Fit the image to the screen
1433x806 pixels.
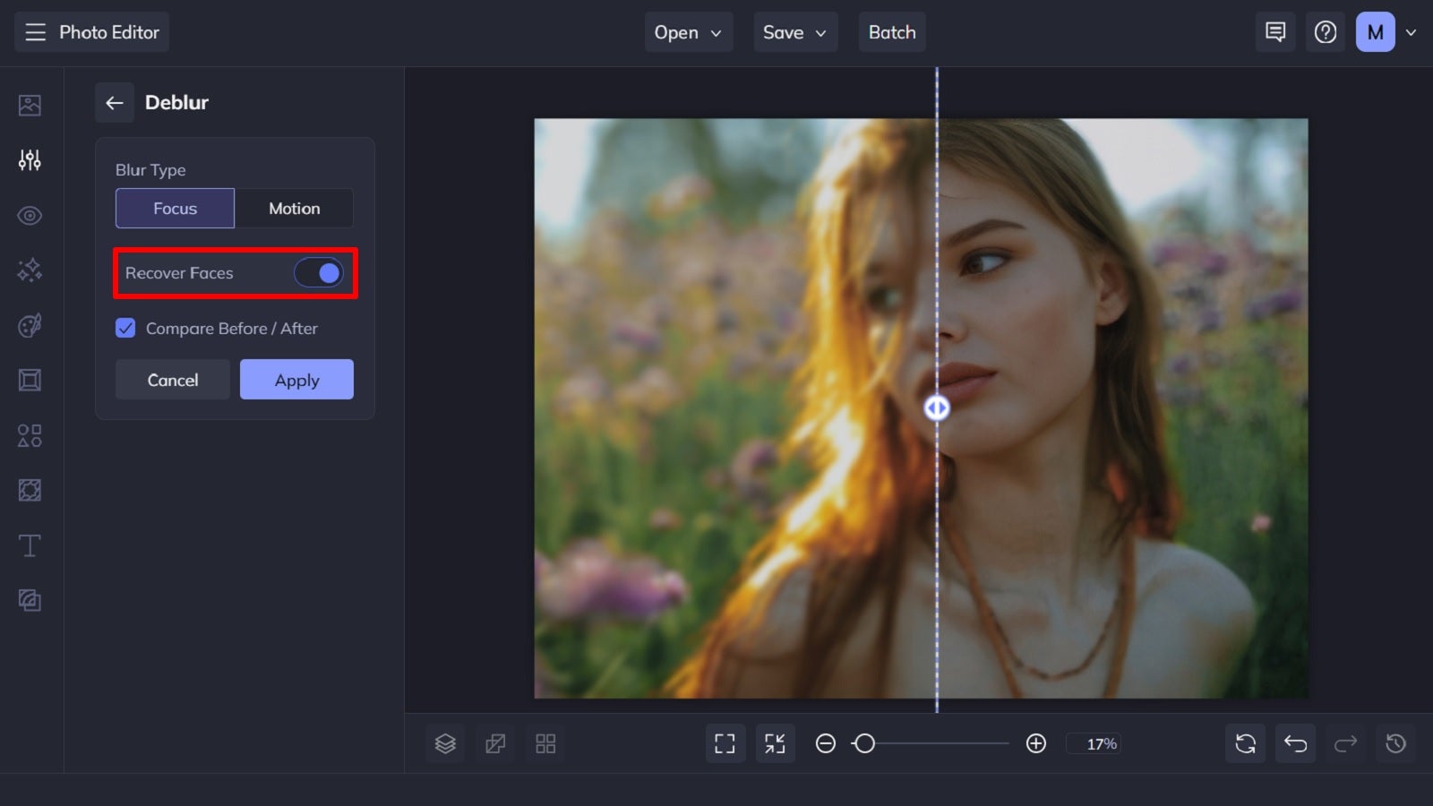[776, 743]
